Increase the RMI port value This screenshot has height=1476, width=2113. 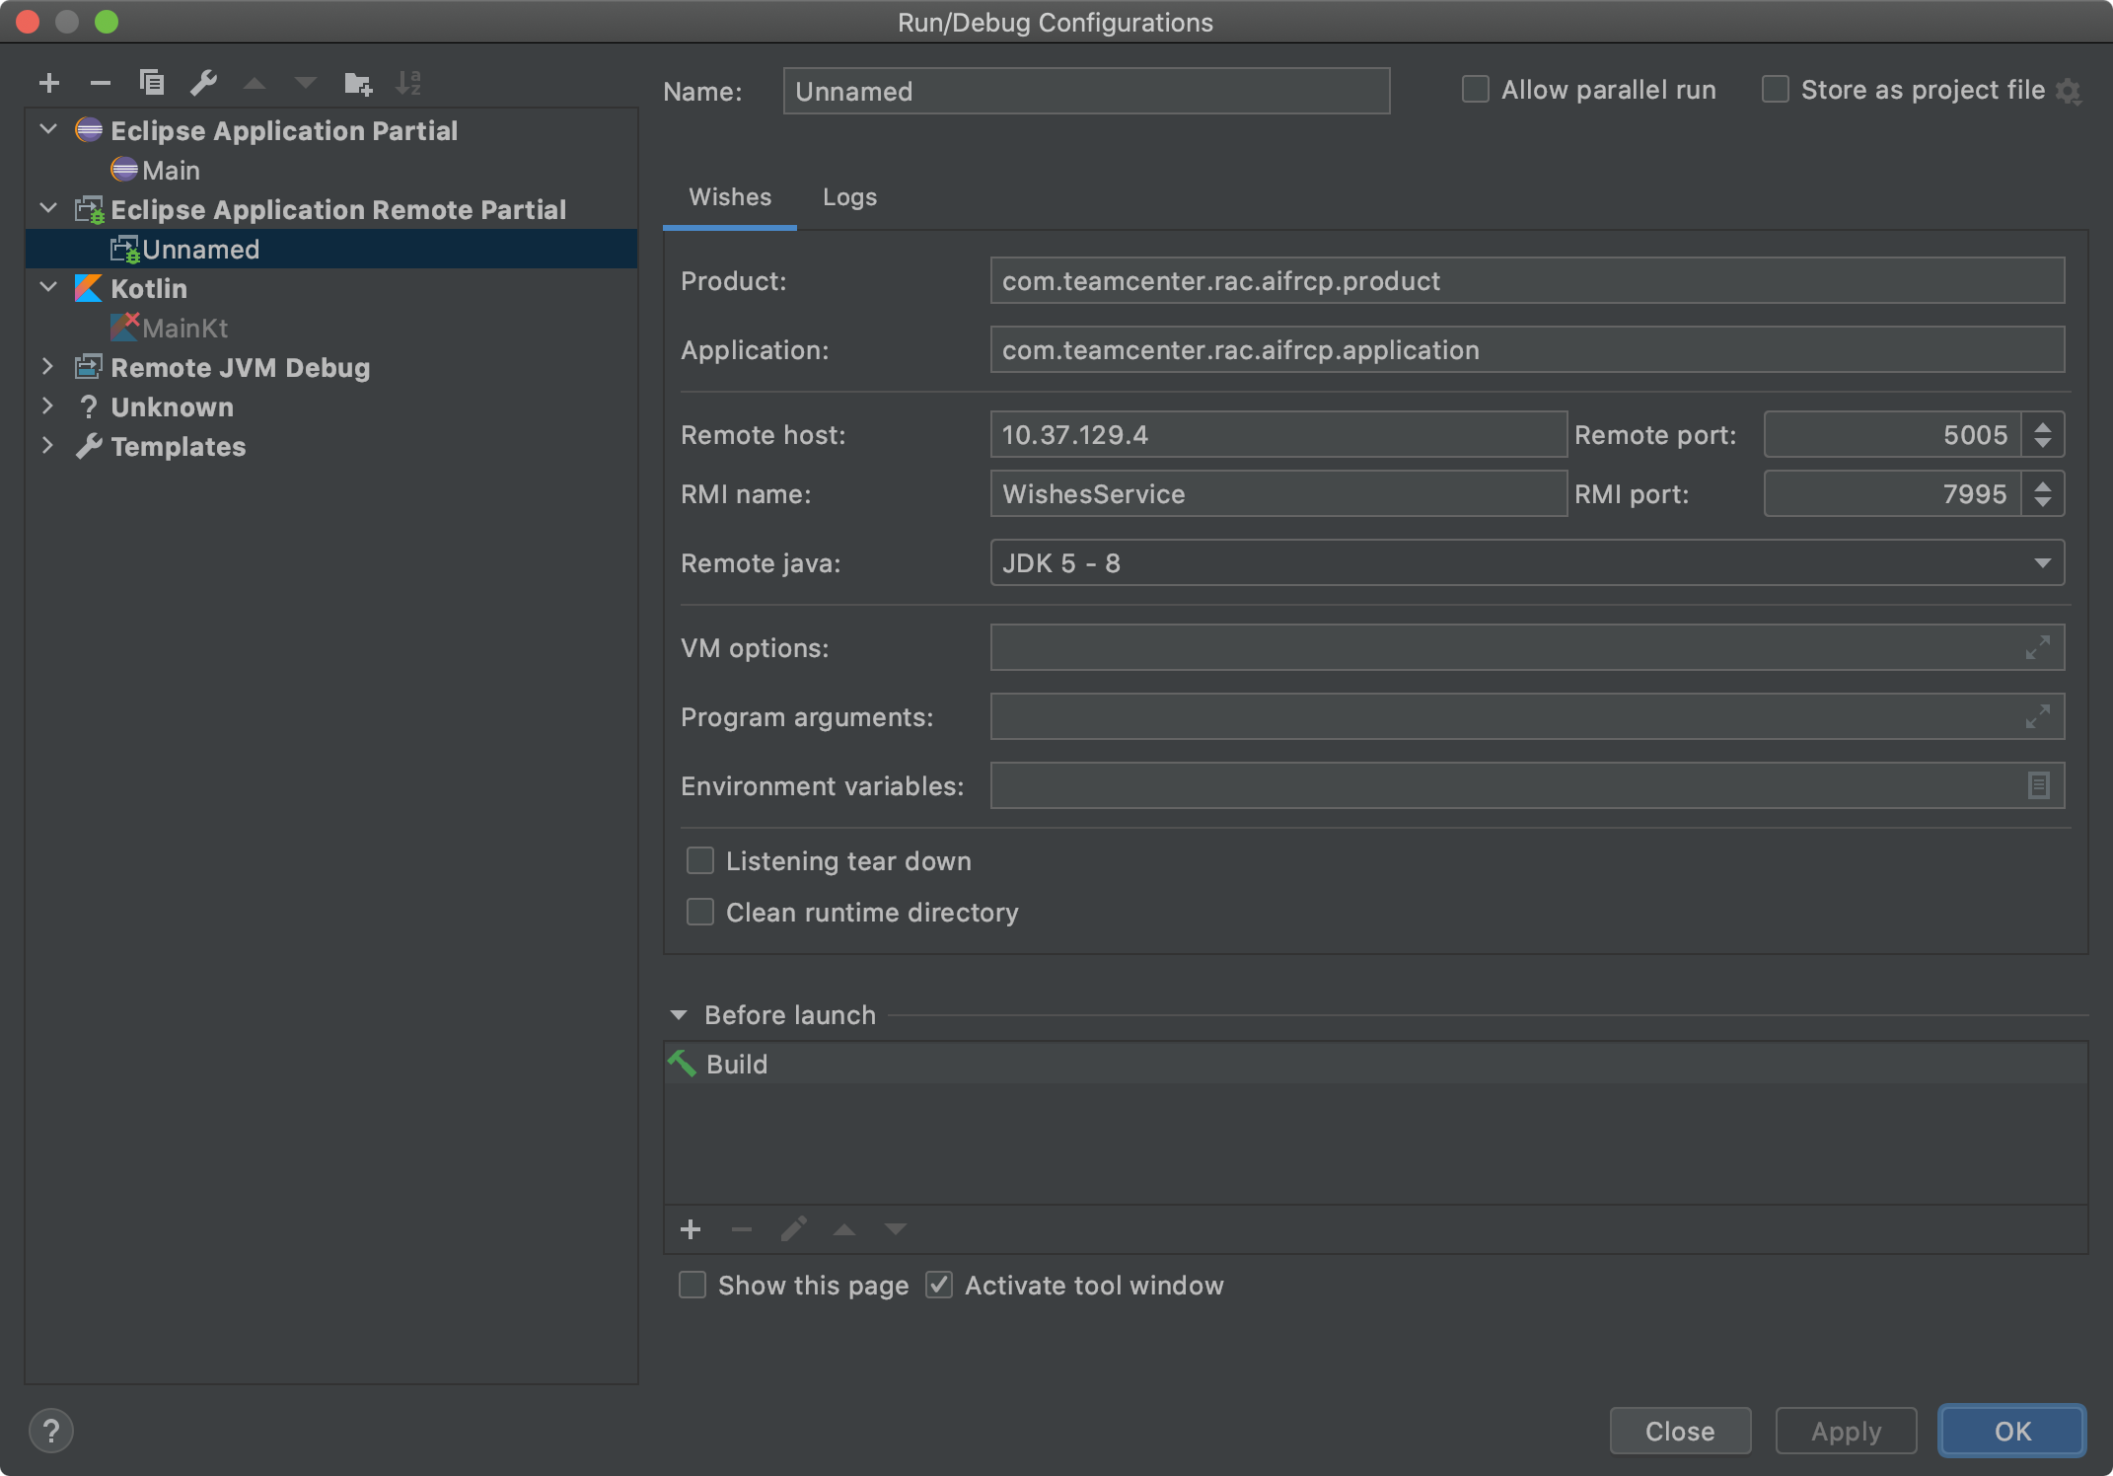coord(2043,485)
